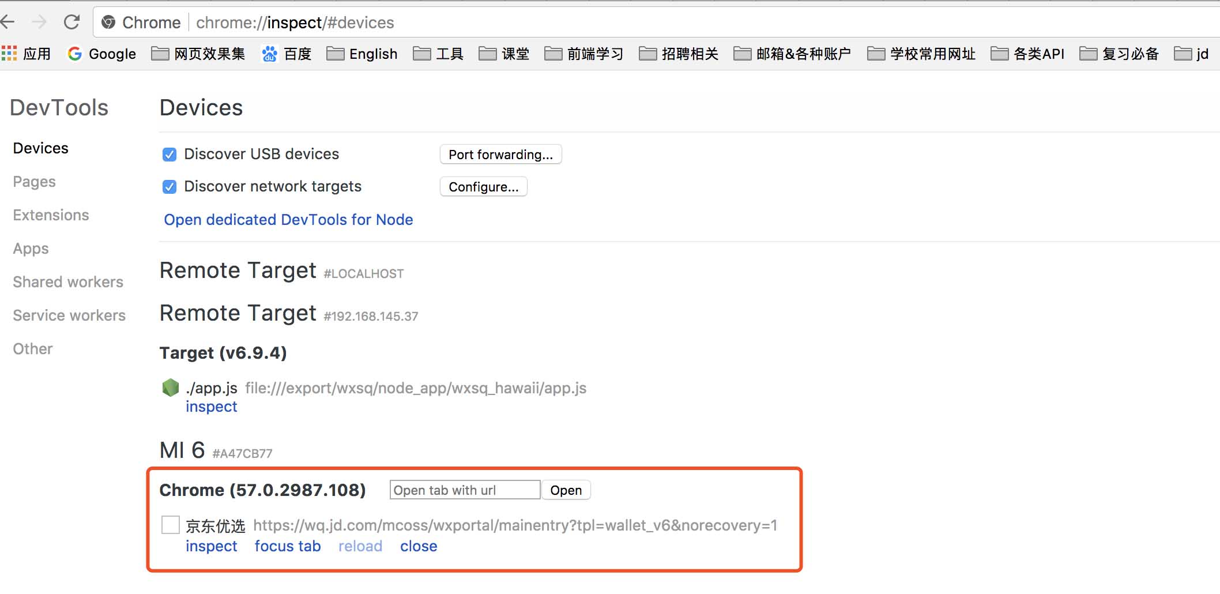Switch to Service workers in the sidebar
The width and height of the screenshot is (1220, 594).
pyautogui.click(x=69, y=315)
